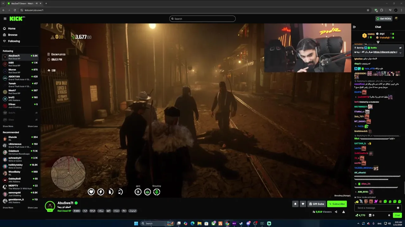This screenshot has height=227, width=405.
Task: Click the Kick search field
Action: (x=202, y=19)
